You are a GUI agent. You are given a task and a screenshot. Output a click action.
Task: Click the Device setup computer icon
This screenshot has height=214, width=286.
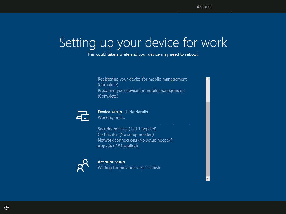pos(83,116)
